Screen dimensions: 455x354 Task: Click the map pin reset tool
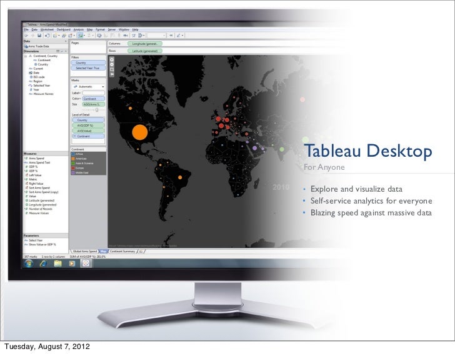coord(112,74)
